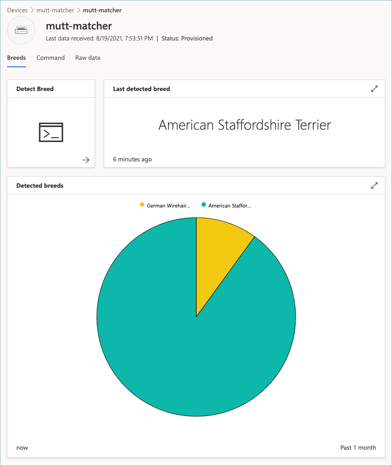Click the '6 minutes ago' timestamp
392x466 pixels.
pos(132,159)
